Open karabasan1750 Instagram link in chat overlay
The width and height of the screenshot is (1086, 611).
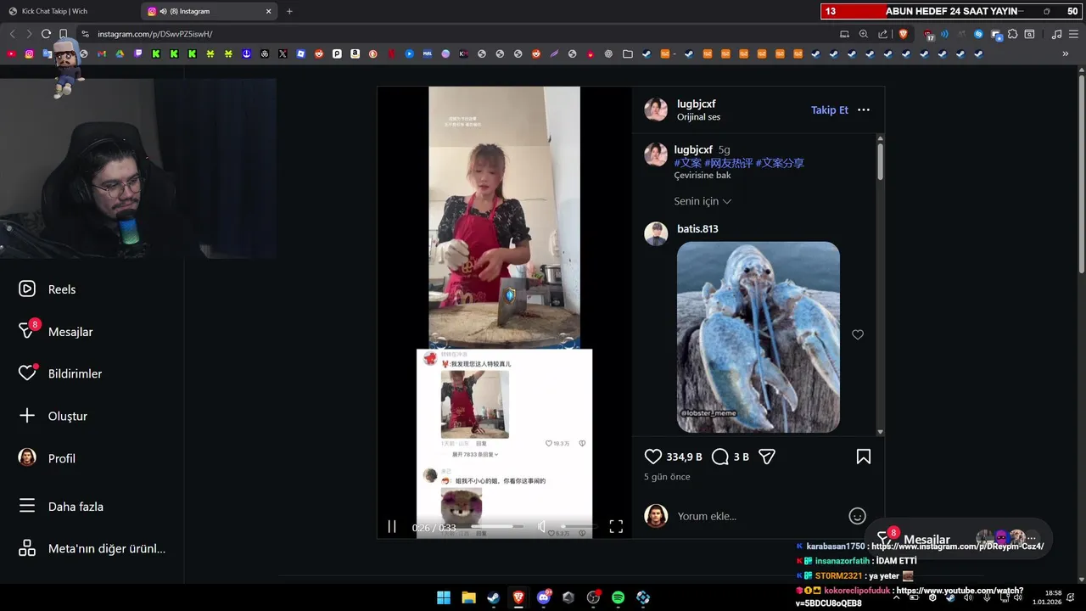[x=957, y=547]
